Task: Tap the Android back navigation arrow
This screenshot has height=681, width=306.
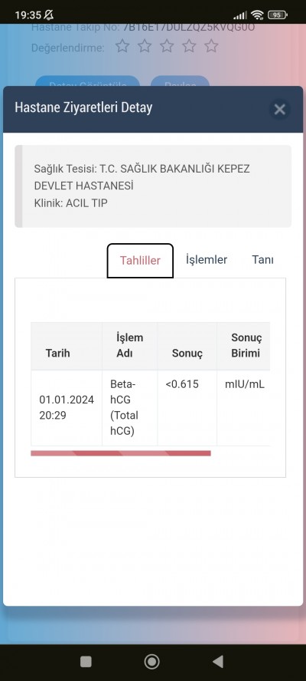Action: point(218,662)
